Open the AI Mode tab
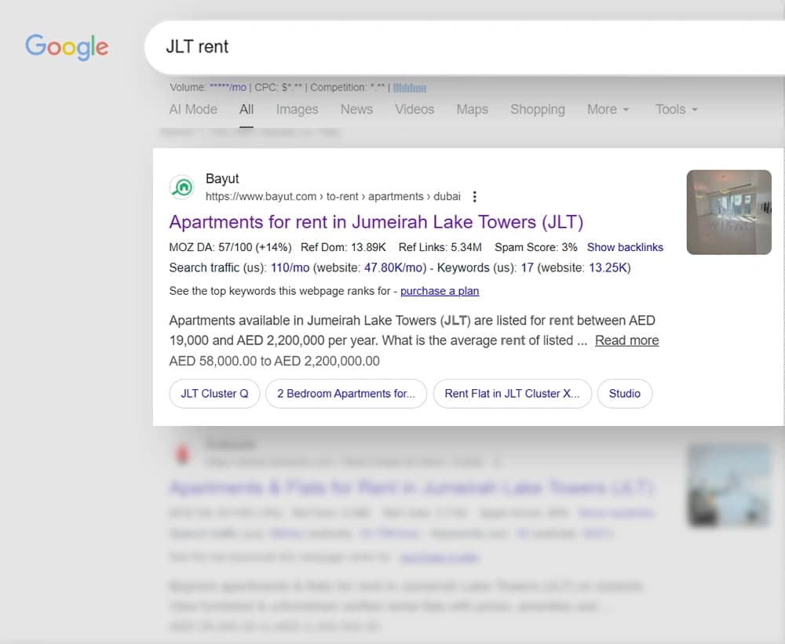785x644 pixels. 193,109
